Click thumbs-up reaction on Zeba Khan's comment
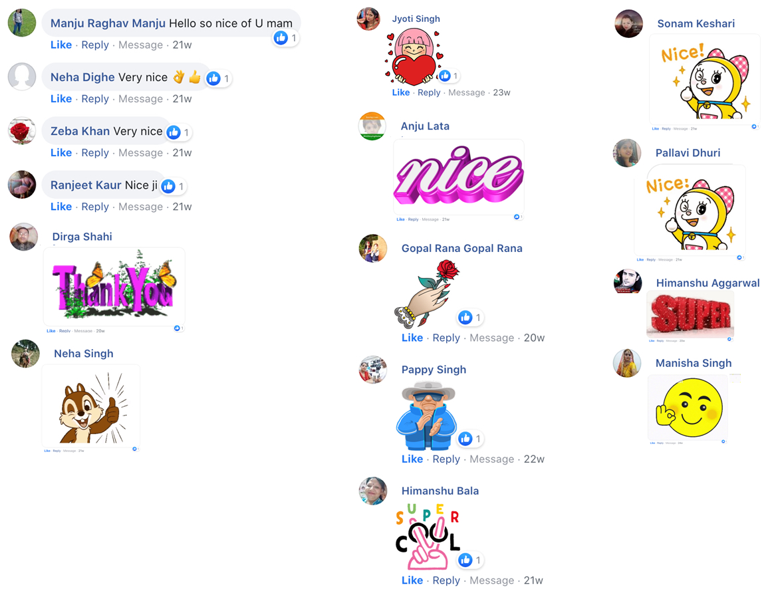The height and width of the screenshot is (597, 770). coord(174,132)
